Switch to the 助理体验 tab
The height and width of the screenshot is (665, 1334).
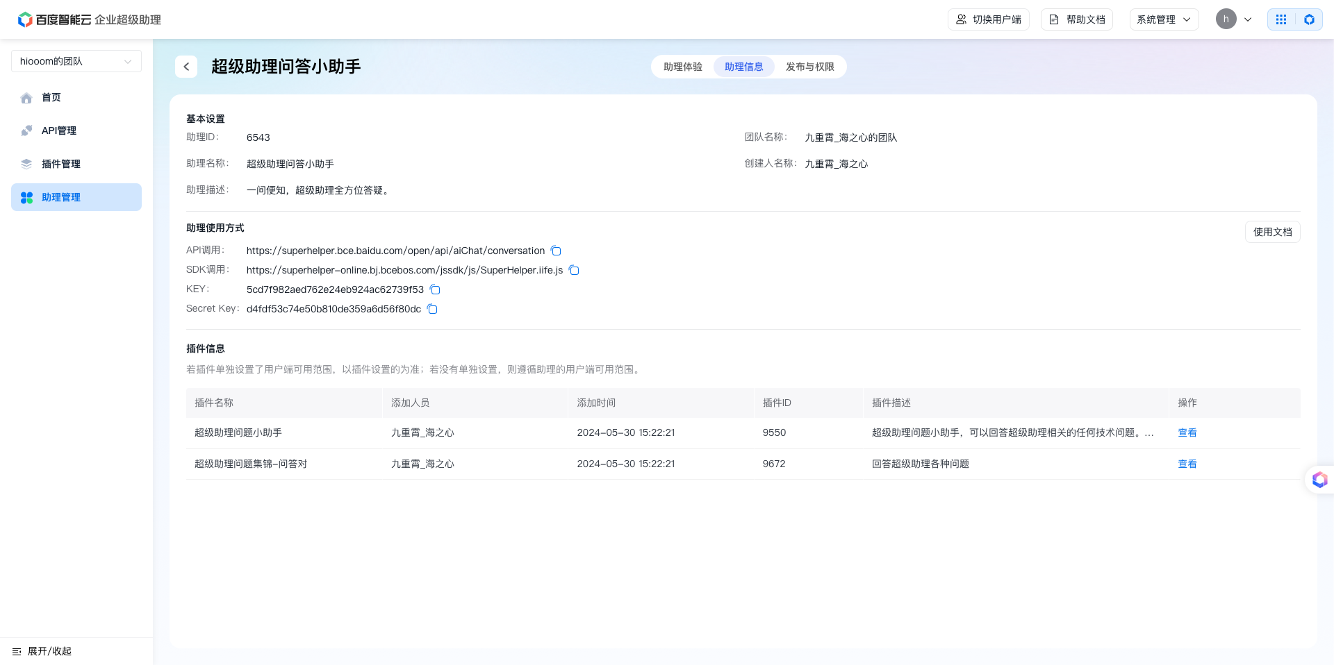click(x=683, y=67)
